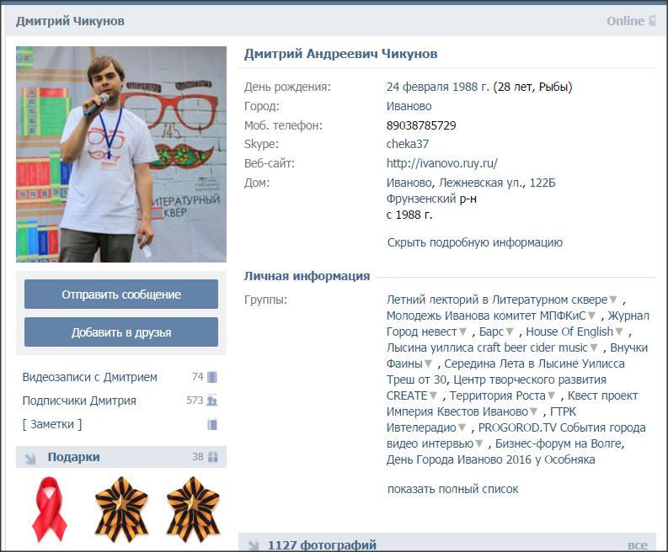This screenshot has width=668, height=552.
Task: Open the middle St. George ribbon star gift
Action: pos(121,509)
